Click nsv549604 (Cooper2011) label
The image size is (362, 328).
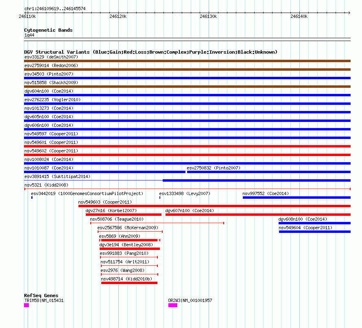pyautogui.click(x=305, y=228)
